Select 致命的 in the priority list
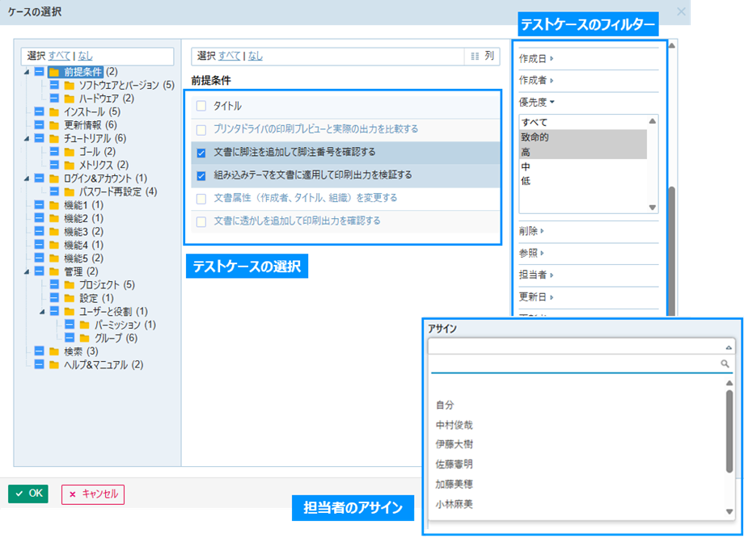 [x=535, y=137]
